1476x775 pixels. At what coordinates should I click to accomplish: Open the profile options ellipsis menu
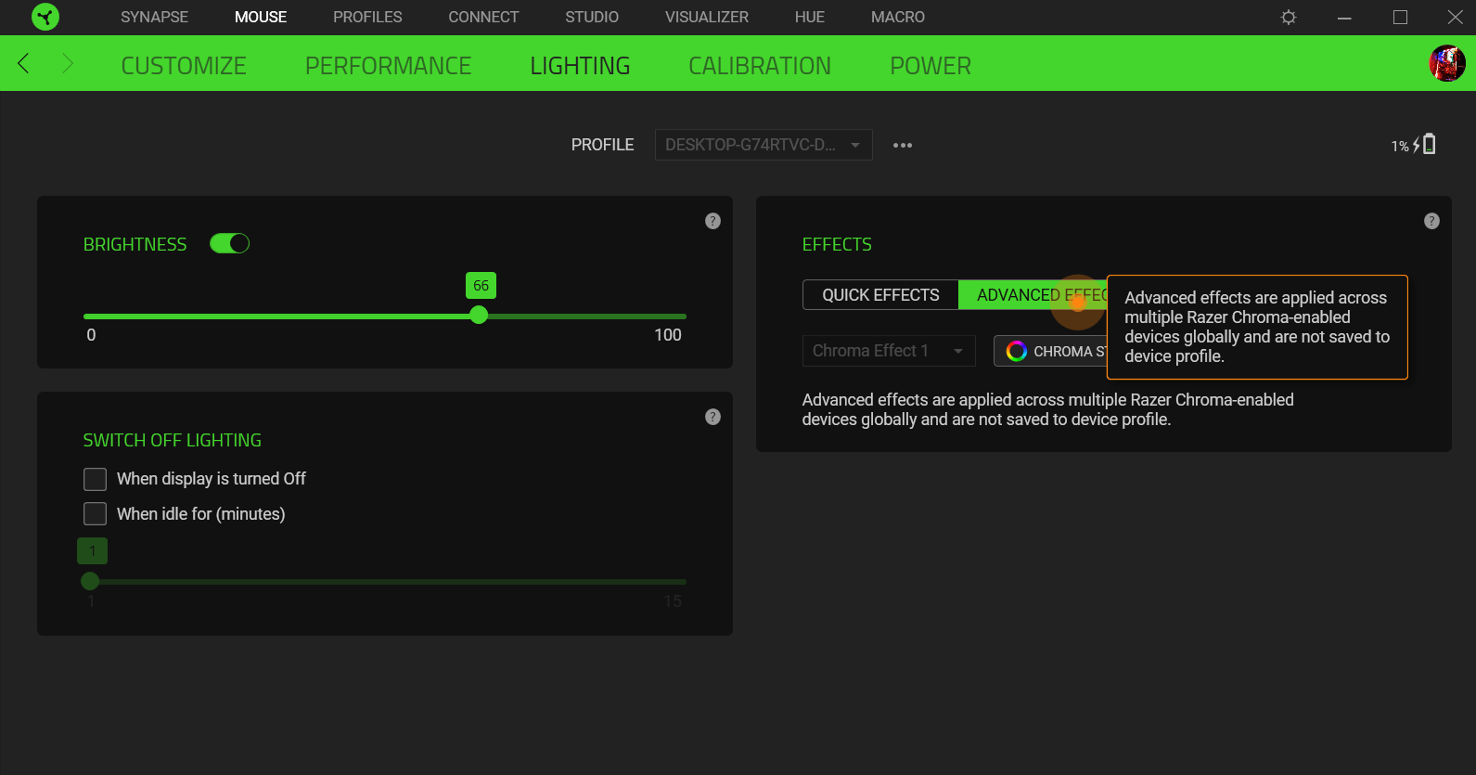[x=902, y=146]
